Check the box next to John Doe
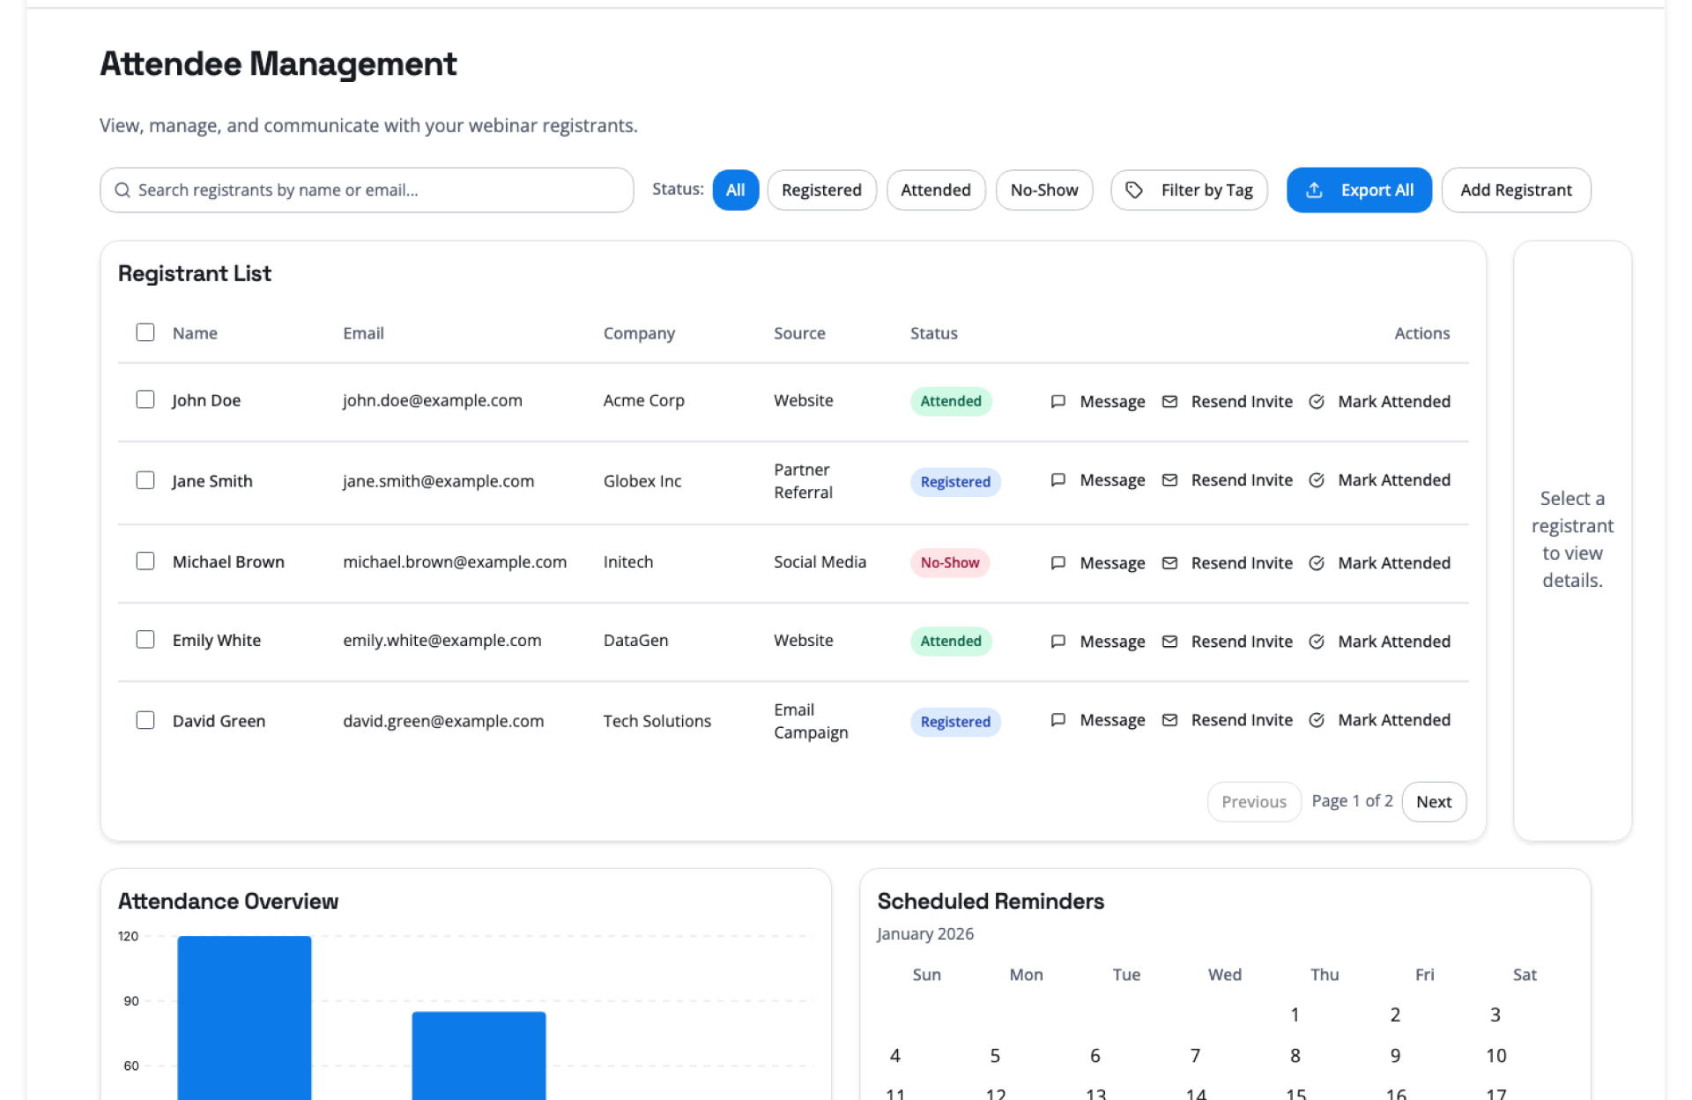 (x=145, y=399)
